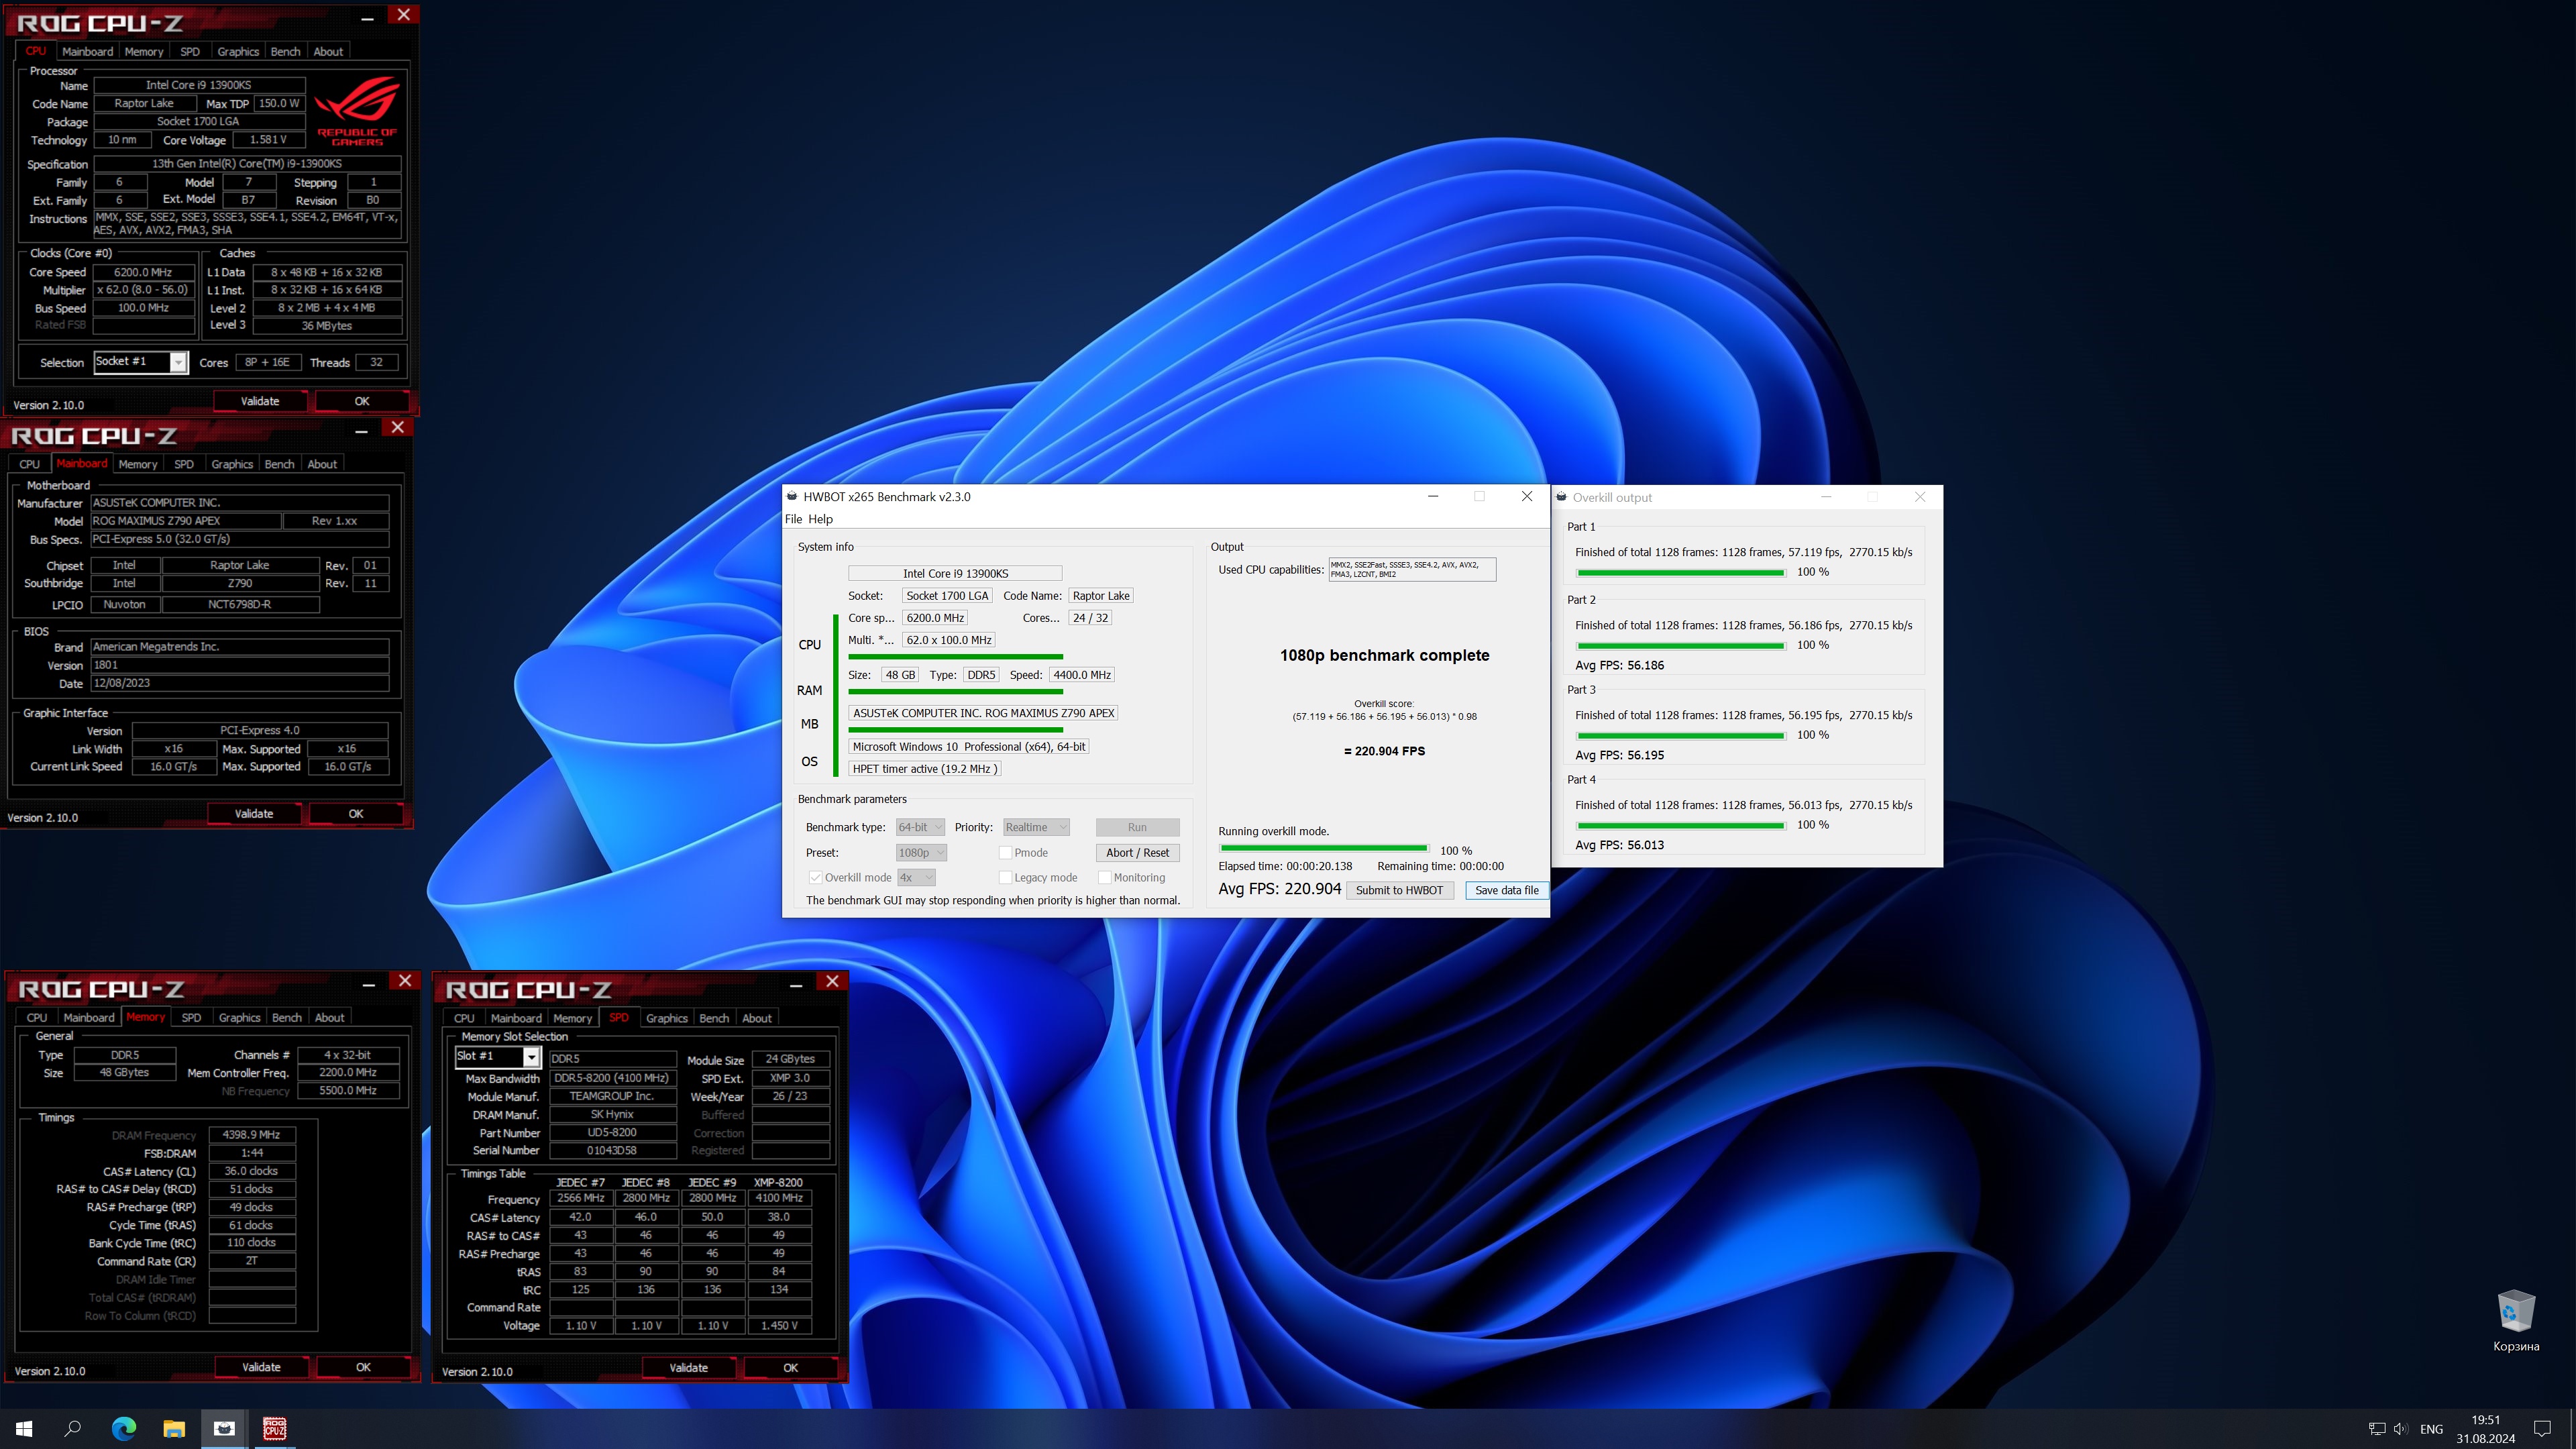Select the ROG CPU-Z taskbar icon
The width and height of the screenshot is (2576, 1449).
(x=274, y=1428)
